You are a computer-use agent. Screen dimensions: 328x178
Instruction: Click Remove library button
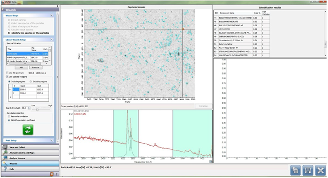pyautogui.click(x=36, y=67)
